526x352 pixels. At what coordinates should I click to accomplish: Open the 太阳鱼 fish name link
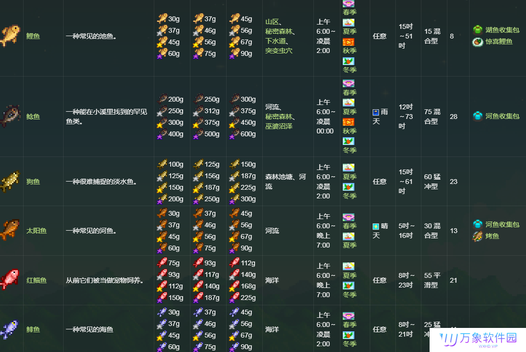point(36,231)
